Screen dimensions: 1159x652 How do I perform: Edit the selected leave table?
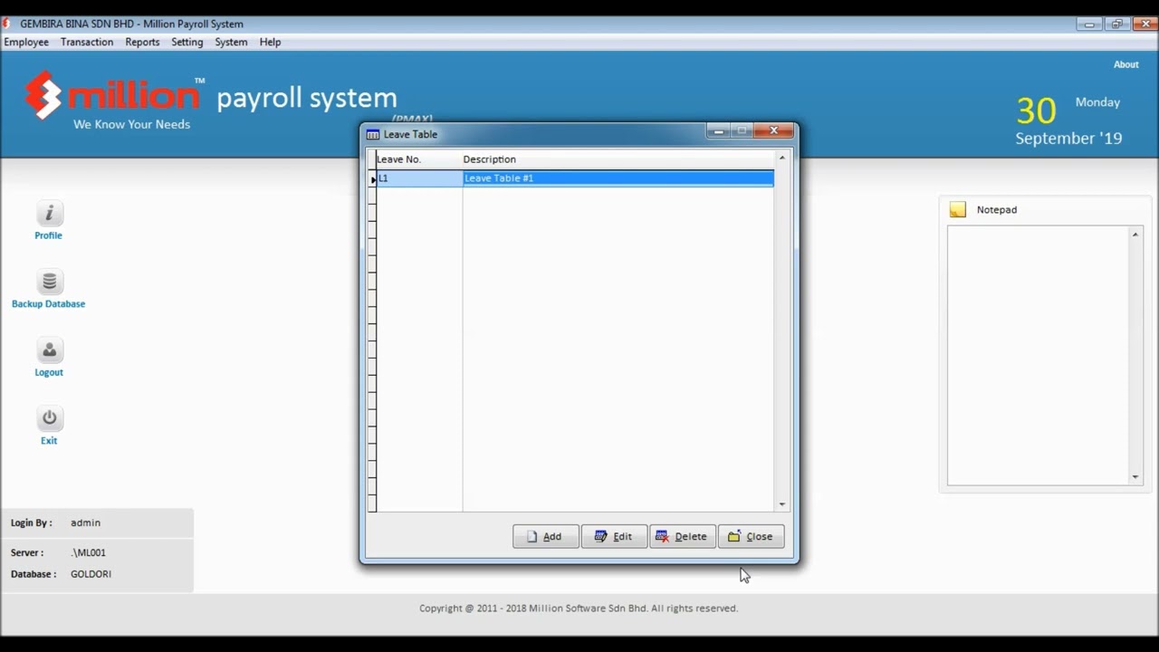point(614,536)
